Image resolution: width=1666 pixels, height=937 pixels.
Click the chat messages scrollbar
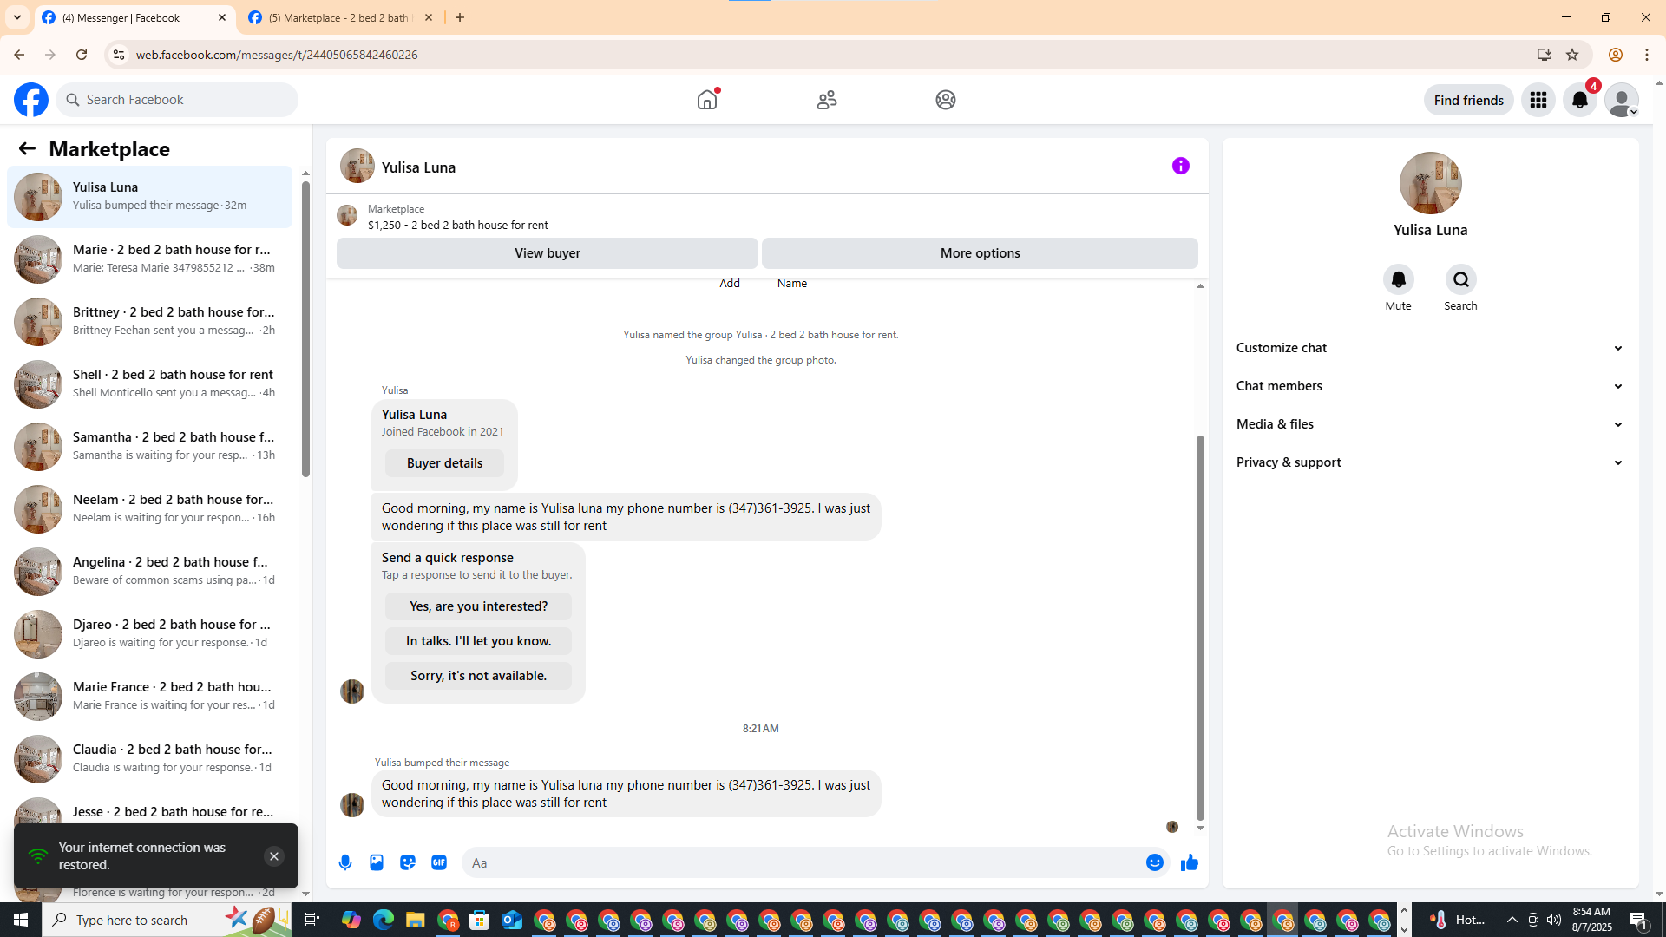(x=1200, y=627)
